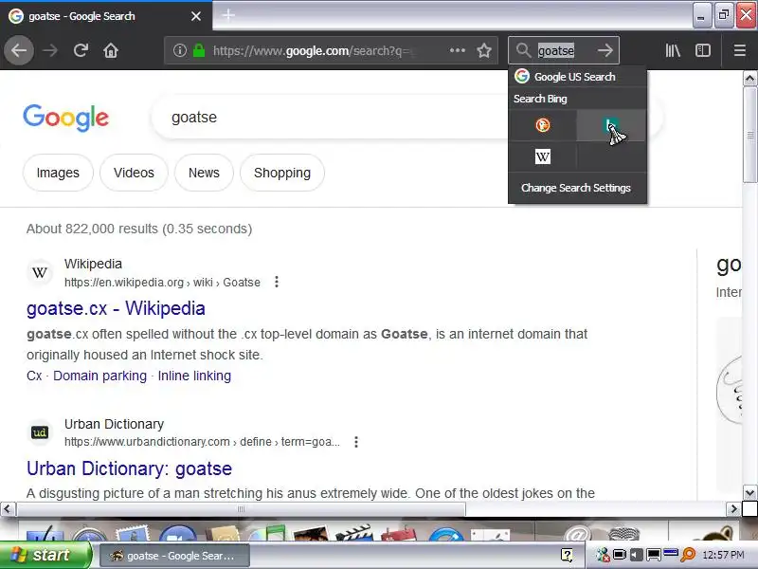Open options dots for Urban Dictionary result
The height and width of the screenshot is (569, 758).
pos(356,442)
